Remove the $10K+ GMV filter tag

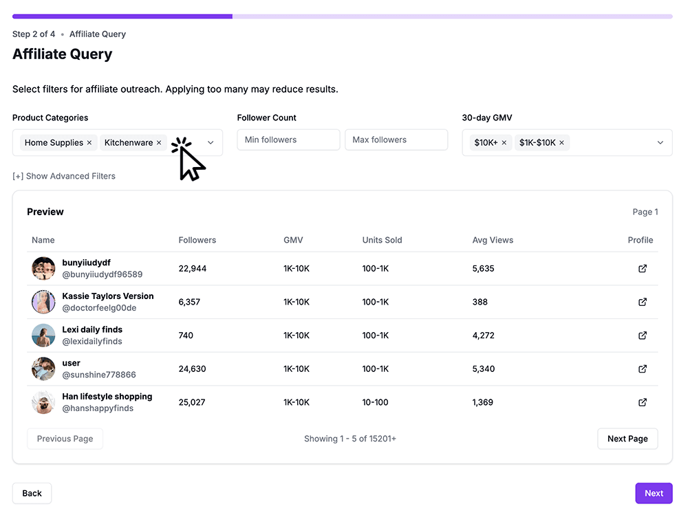click(504, 143)
